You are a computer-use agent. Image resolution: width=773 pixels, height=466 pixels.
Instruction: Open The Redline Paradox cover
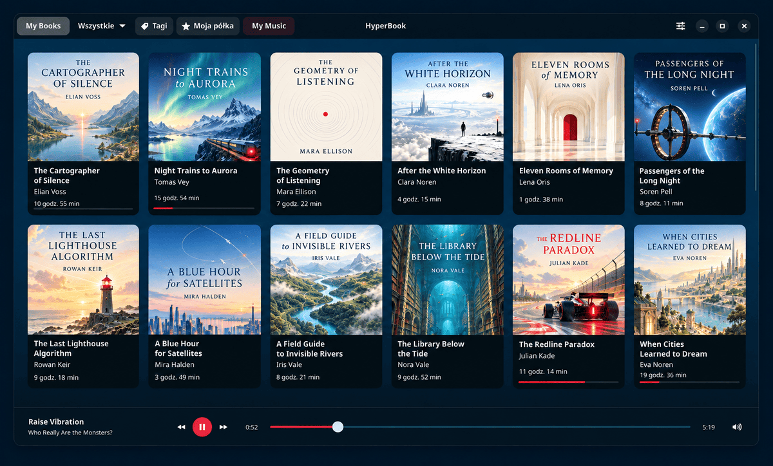[569, 279]
